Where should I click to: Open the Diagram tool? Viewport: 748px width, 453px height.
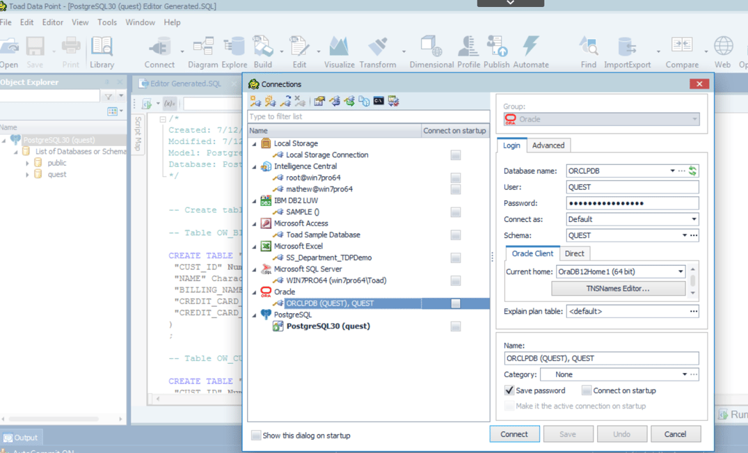tap(202, 52)
